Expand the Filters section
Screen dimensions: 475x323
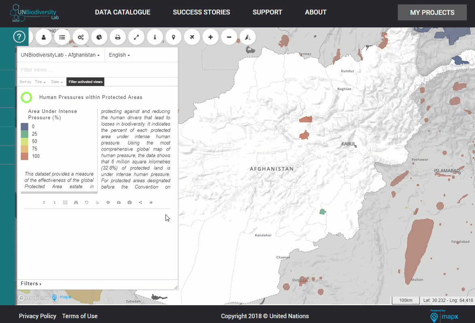click(31, 283)
